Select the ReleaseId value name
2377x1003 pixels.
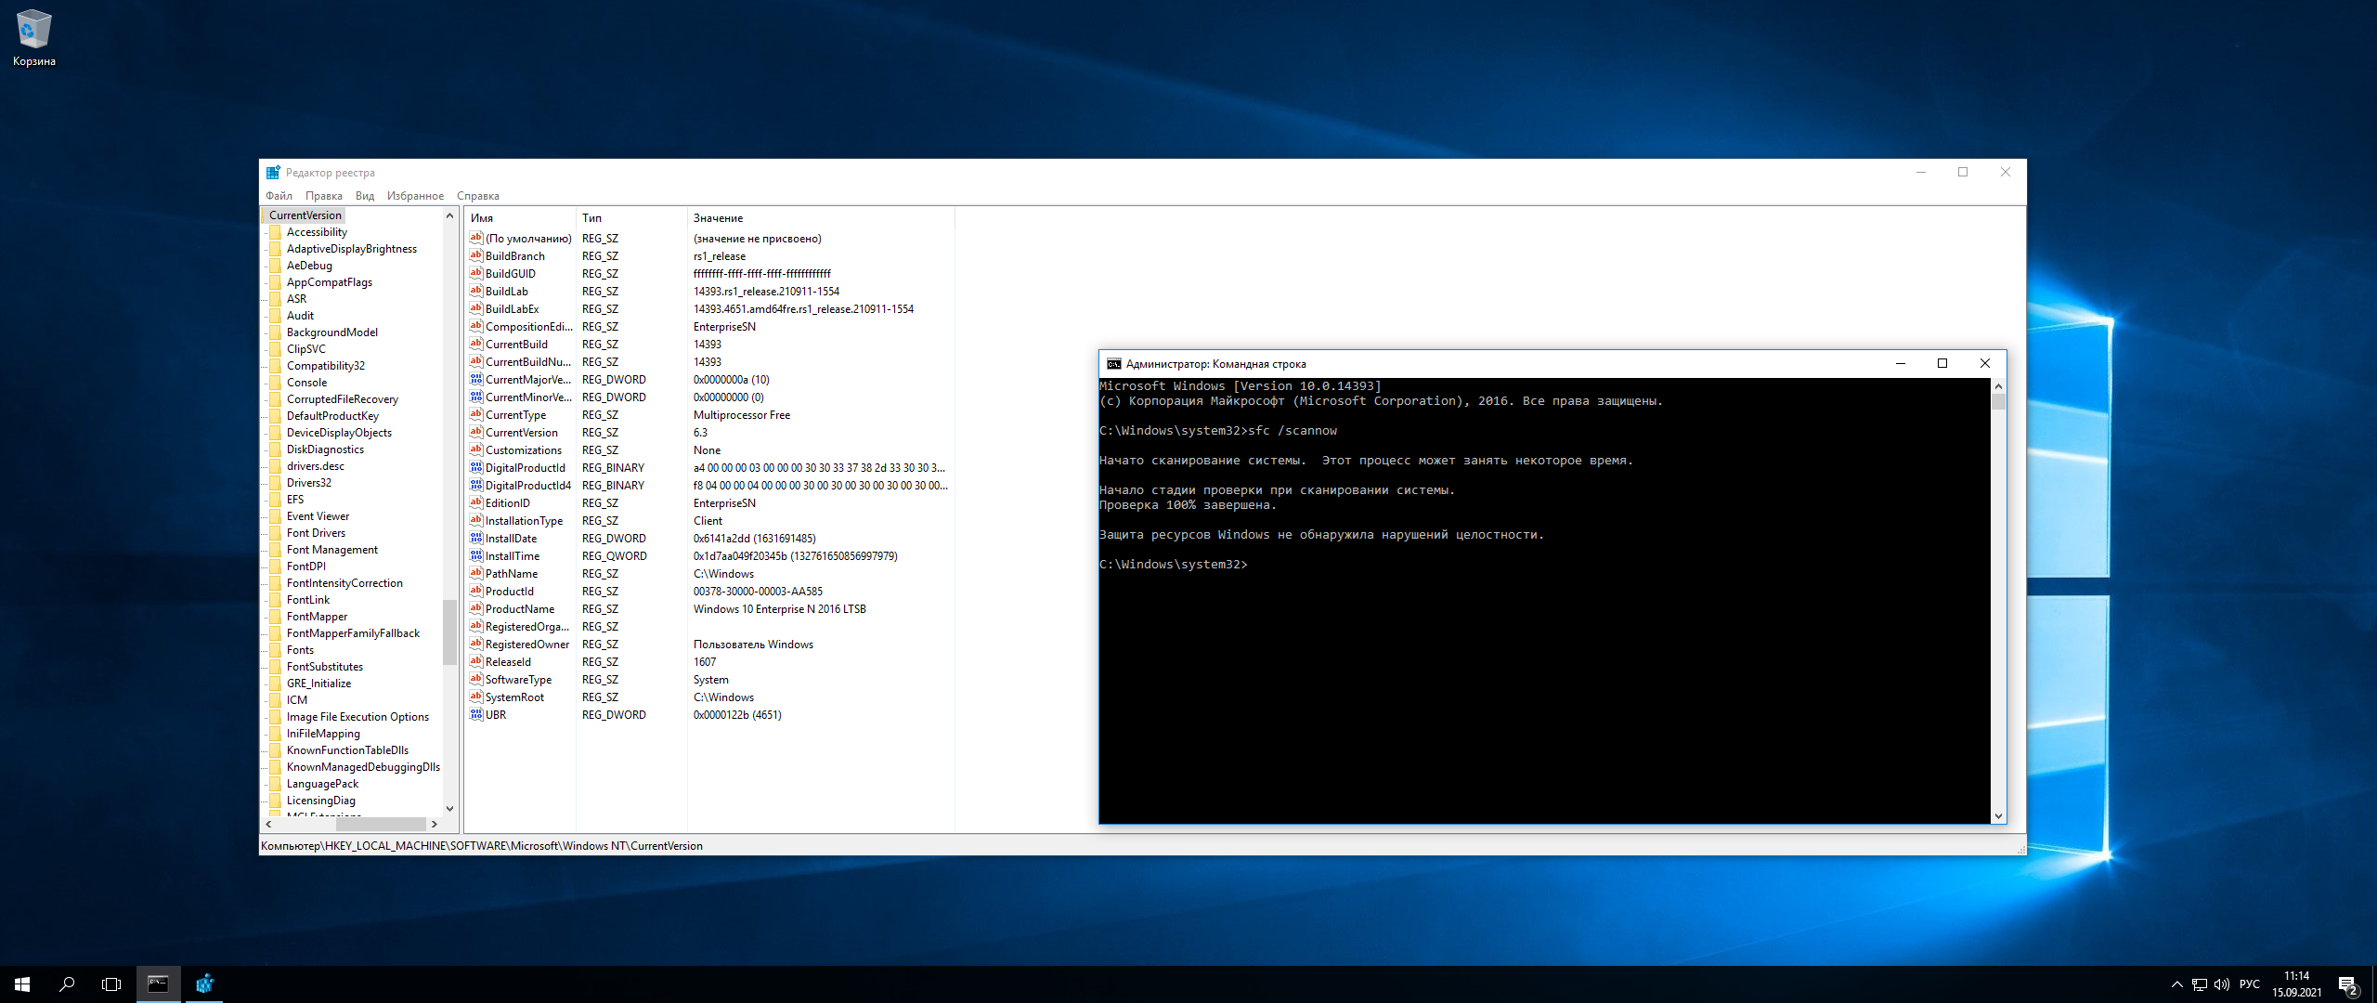508,662
